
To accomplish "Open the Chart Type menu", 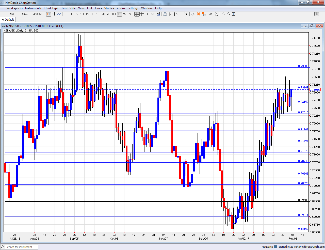I will point(51,8).
